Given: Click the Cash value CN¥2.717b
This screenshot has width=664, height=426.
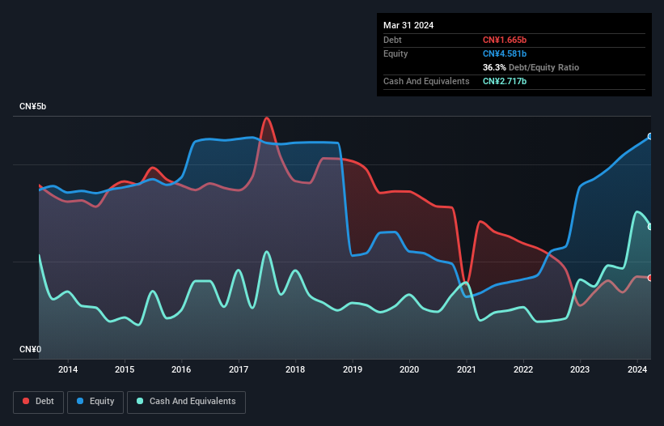Looking at the screenshot, I should tap(505, 81).
